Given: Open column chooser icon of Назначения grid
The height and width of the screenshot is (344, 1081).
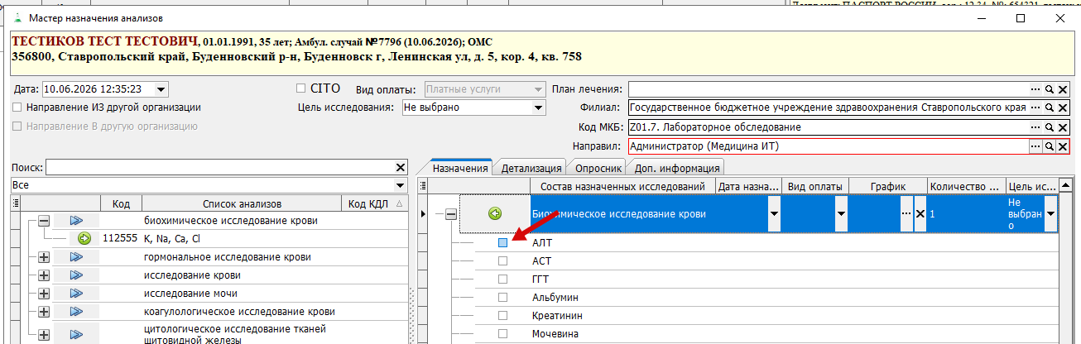Looking at the screenshot, I should coord(425,186).
